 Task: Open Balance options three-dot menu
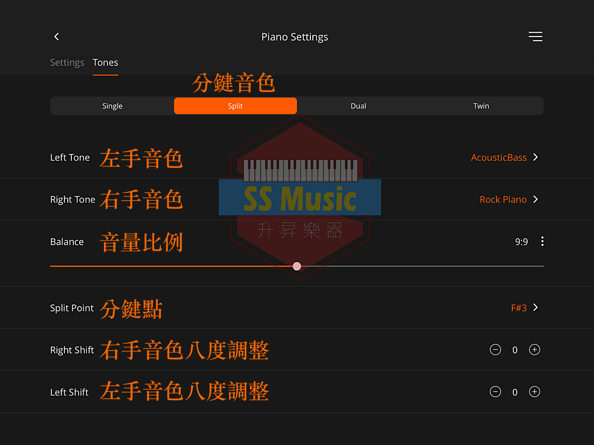tap(543, 241)
